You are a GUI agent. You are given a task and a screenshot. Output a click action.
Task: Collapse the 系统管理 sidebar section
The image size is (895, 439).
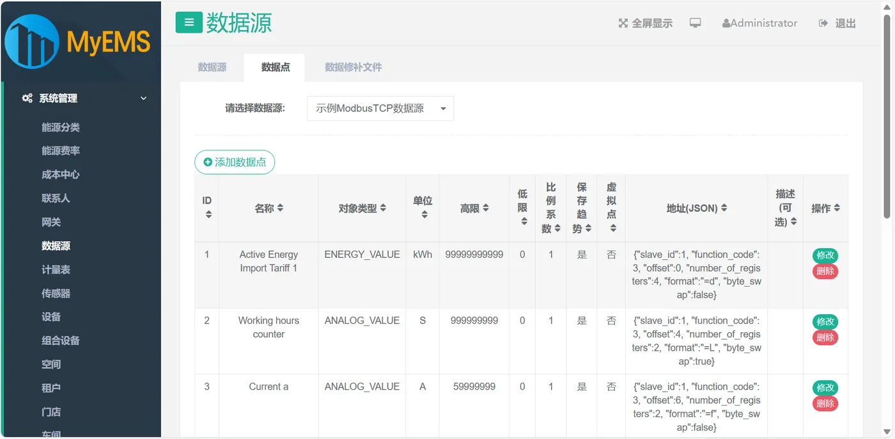143,99
